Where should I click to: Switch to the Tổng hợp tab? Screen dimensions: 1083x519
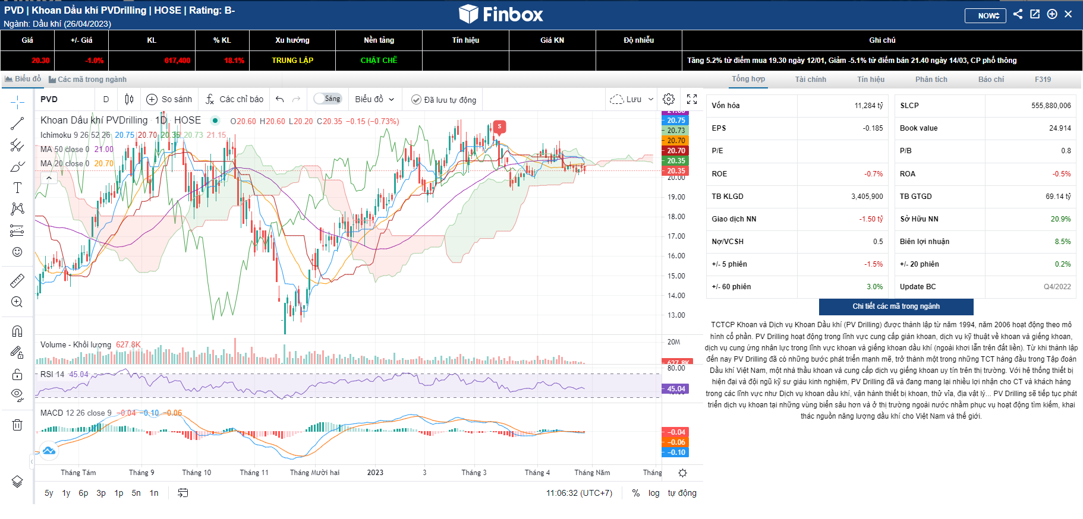pos(748,79)
